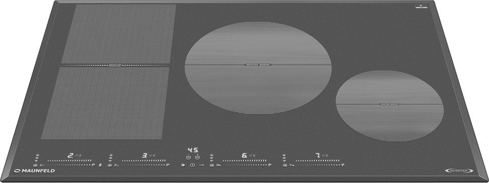Tap the small round cooking zone
The width and height of the screenshot is (489, 183).
pos(389,106)
